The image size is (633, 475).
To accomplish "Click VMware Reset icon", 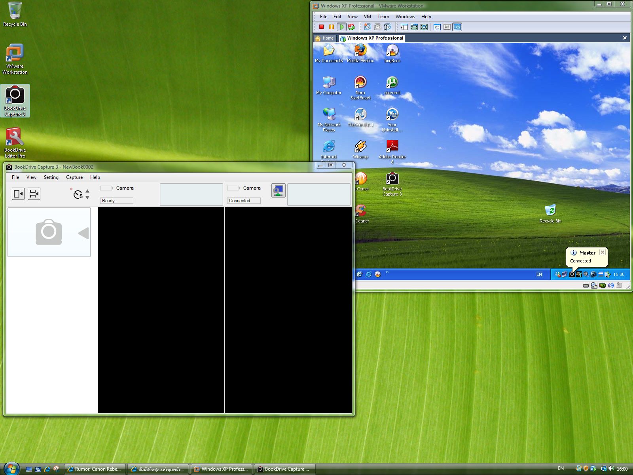I will click(x=351, y=27).
